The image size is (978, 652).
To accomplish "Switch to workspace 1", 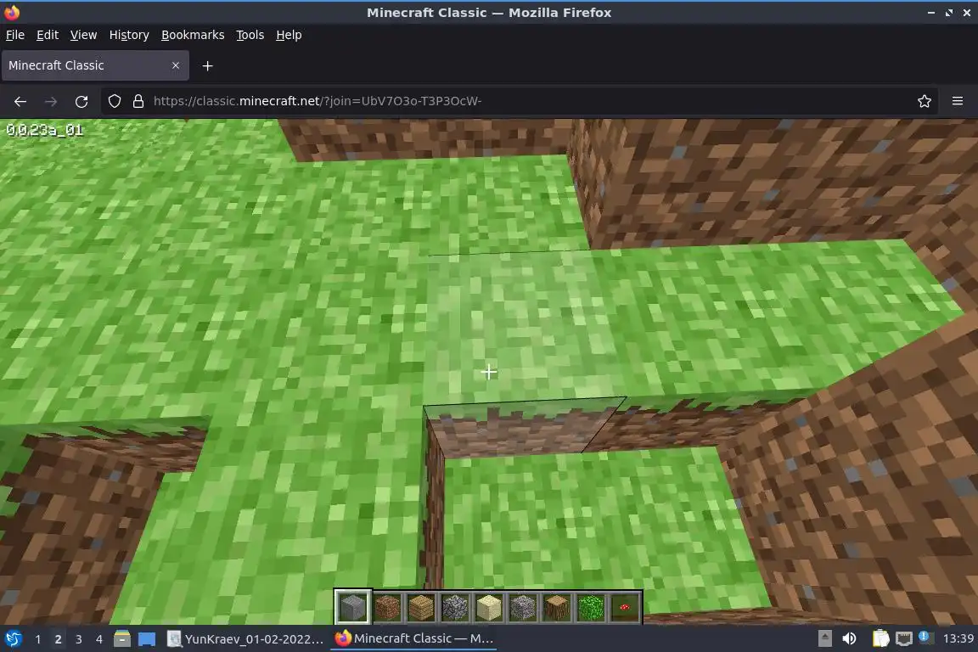I will tap(38, 639).
